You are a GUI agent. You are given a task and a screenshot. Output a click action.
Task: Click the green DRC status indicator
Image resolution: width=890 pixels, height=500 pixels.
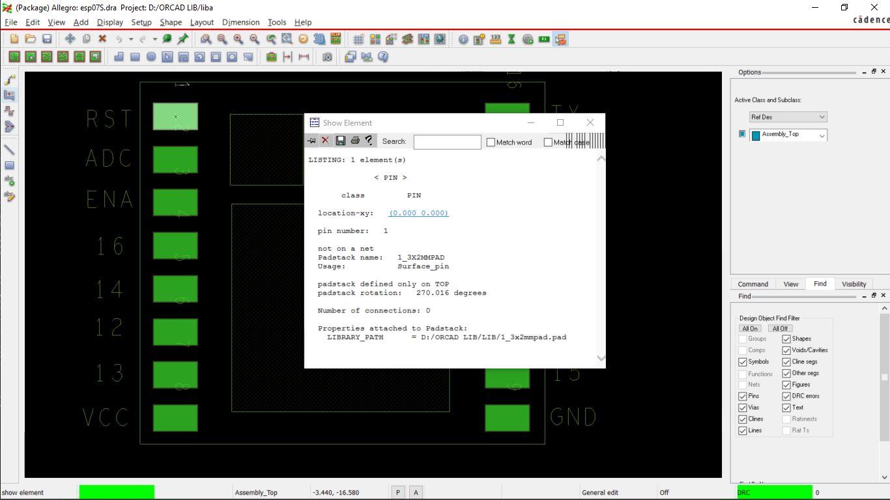(x=775, y=492)
